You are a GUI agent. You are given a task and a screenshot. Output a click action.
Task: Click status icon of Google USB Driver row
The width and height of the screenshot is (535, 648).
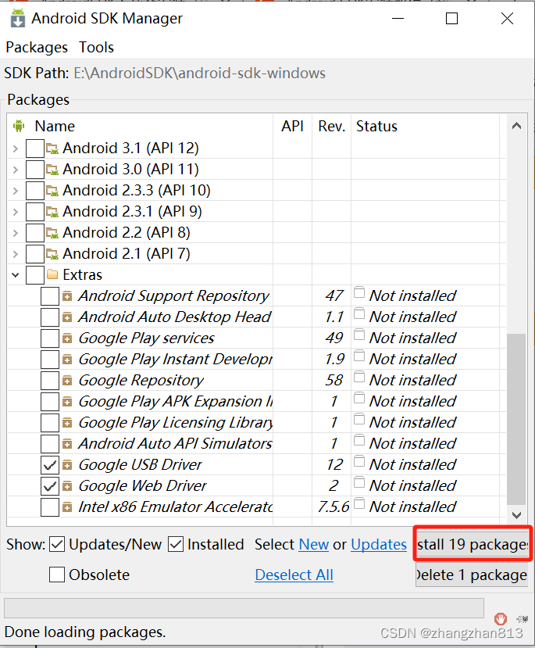[x=359, y=461]
